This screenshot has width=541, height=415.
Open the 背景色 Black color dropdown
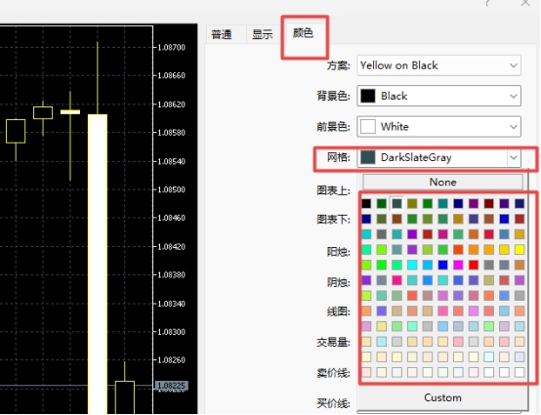click(438, 96)
